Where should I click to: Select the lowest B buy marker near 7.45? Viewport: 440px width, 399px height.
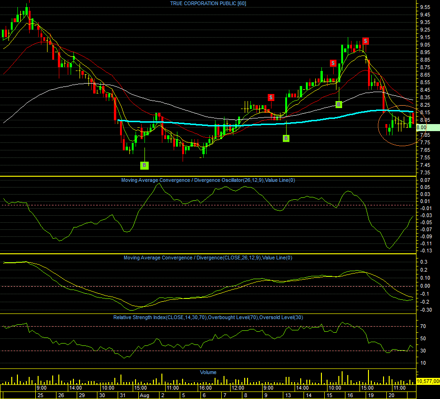pyautogui.click(x=144, y=165)
